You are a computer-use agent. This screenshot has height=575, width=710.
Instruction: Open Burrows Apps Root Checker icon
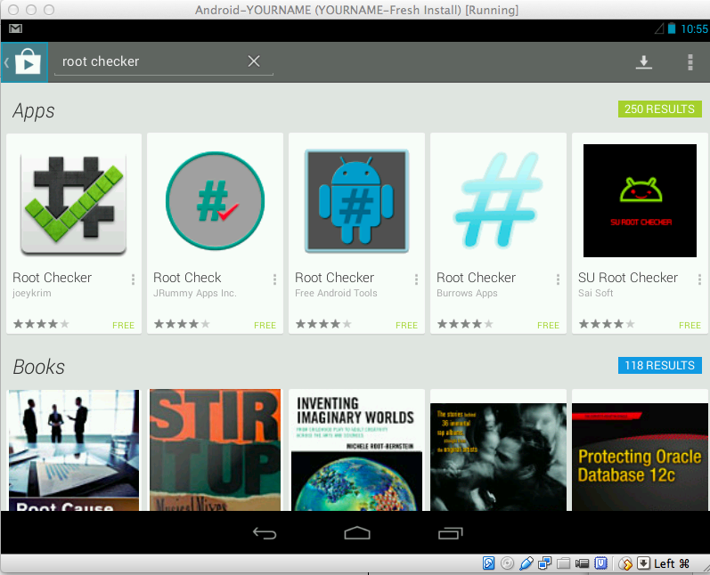498,200
